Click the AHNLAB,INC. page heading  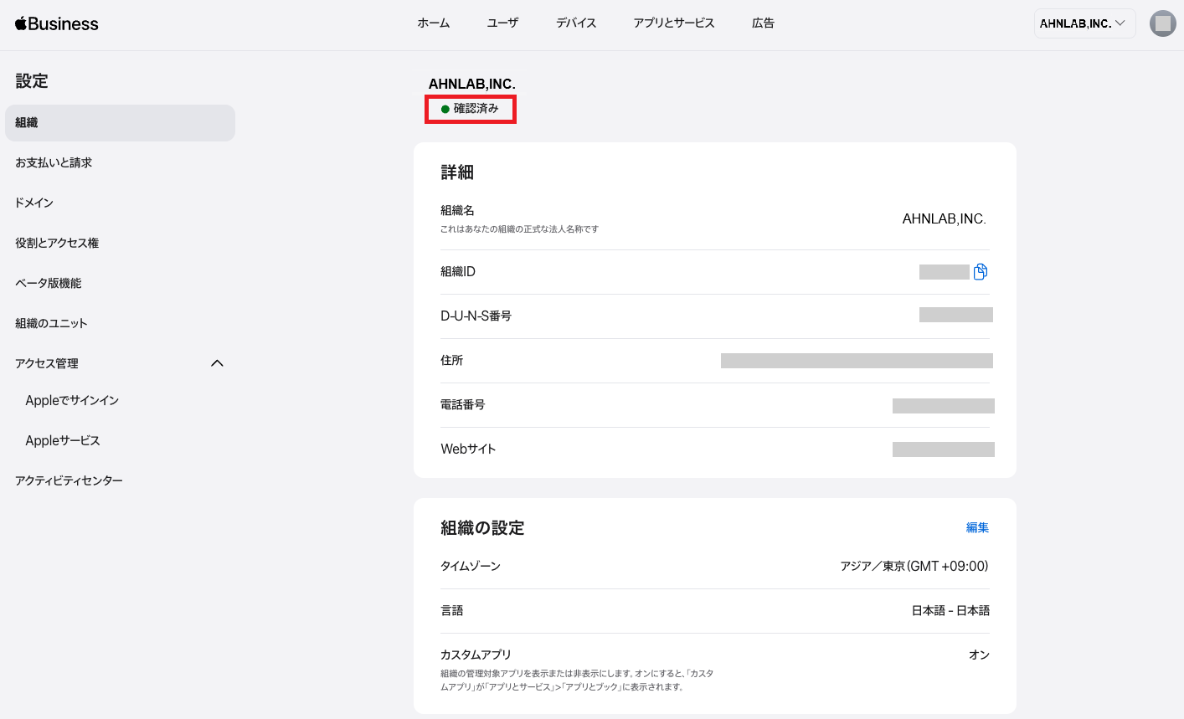(x=472, y=84)
